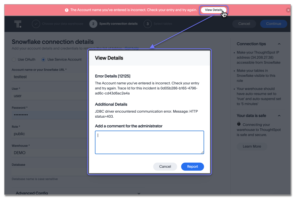This screenshot has width=295, height=199.
Task: Dismiss the error banner with the X icon
Action: pyautogui.click(x=288, y=10)
